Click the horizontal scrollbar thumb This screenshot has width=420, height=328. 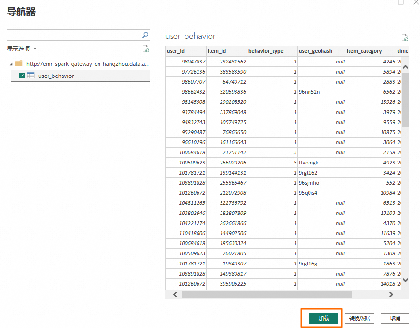click(x=267, y=294)
